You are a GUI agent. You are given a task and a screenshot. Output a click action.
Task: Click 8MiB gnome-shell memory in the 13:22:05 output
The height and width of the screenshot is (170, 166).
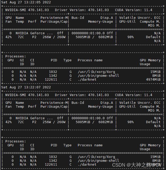156,76
